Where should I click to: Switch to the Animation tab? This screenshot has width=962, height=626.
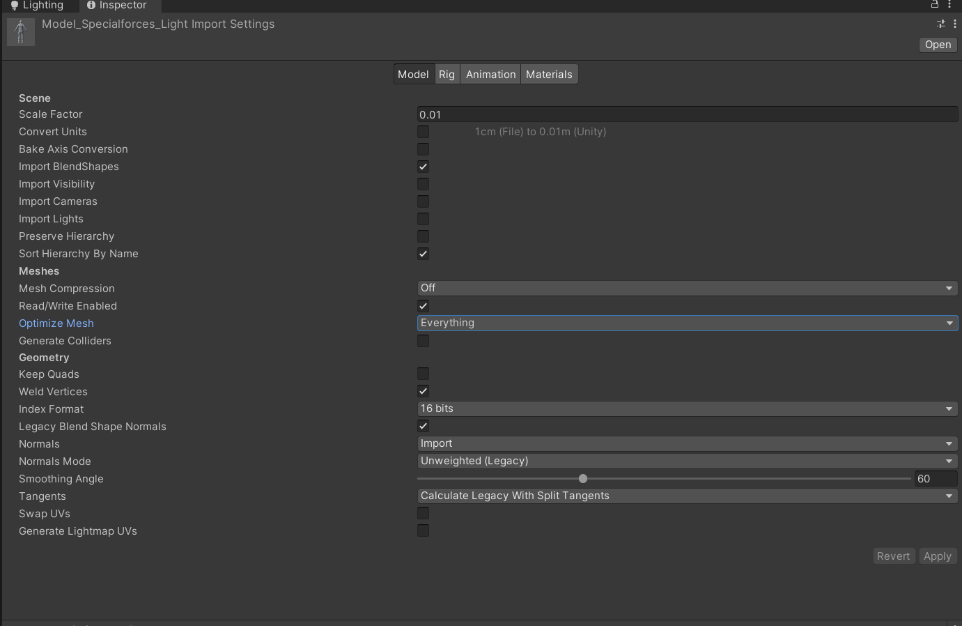(491, 75)
